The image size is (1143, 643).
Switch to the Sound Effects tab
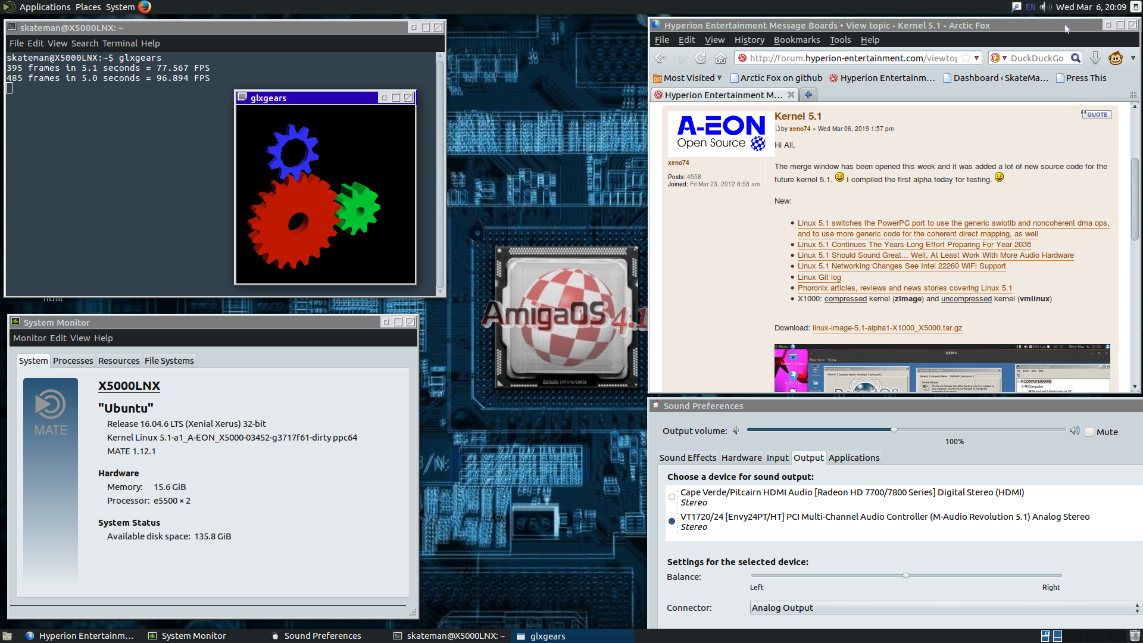click(688, 458)
